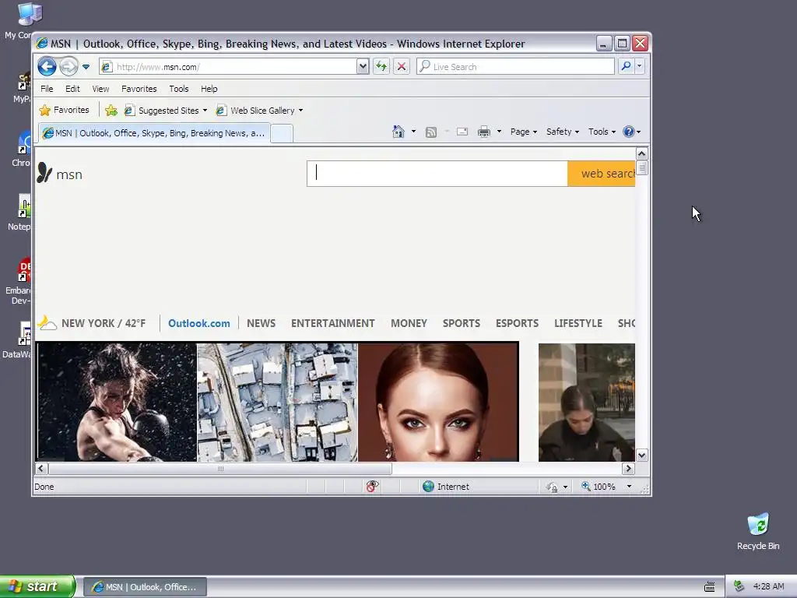The height and width of the screenshot is (598, 797).
Task: Click the Read Mail icon
Action: pos(462,132)
